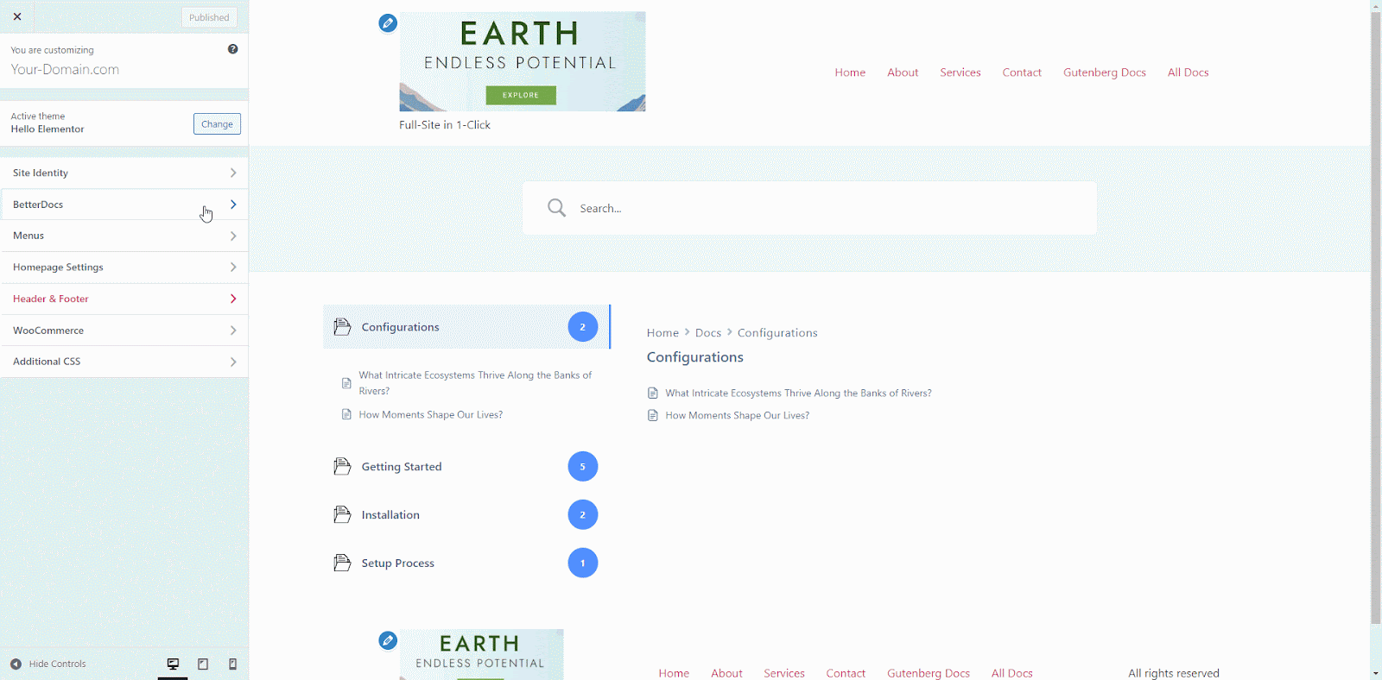1382x680 pixels.
Task: Open main list 'How Moments Shape Our Lives?' doc
Action: (x=738, y=415)
